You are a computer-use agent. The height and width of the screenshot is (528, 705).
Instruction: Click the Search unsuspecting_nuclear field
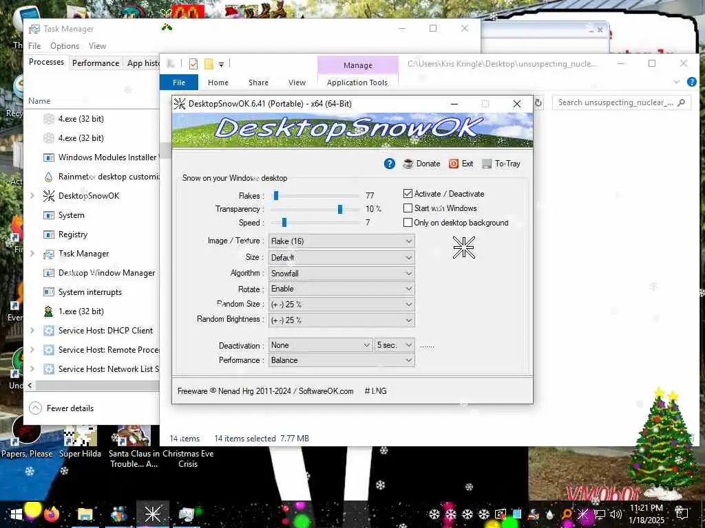(621, 103)
